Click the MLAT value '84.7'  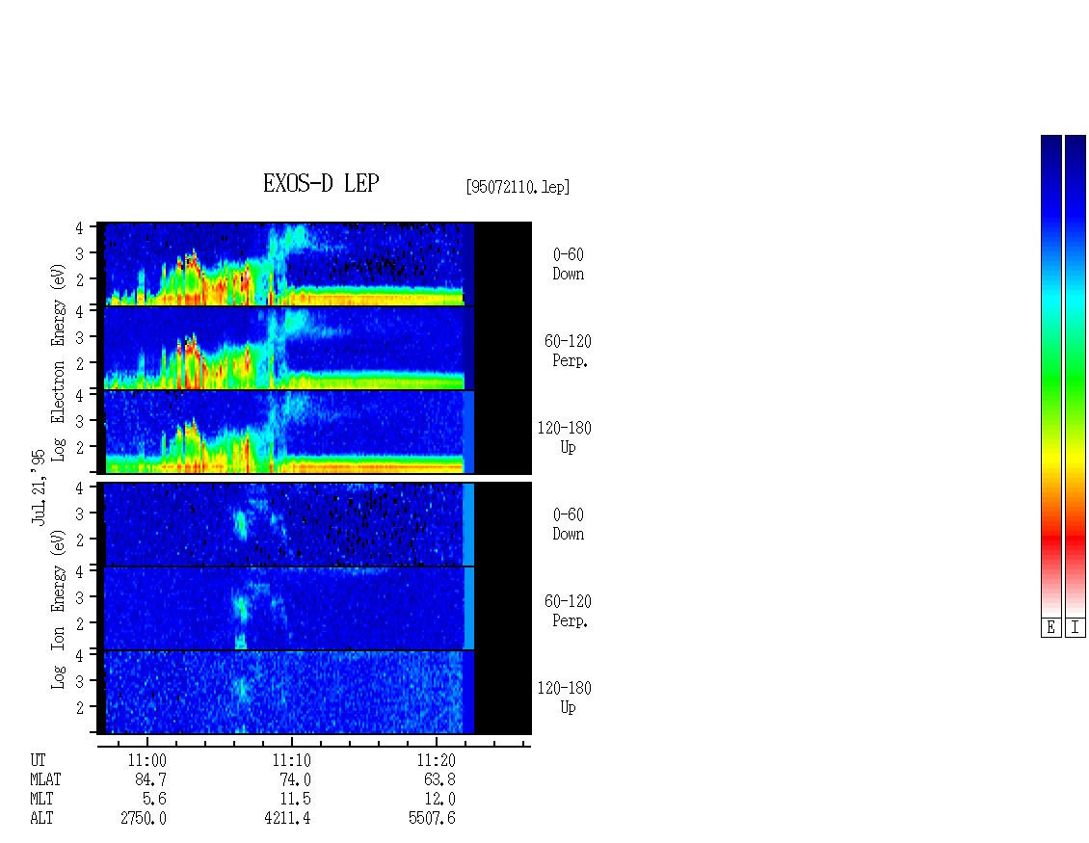click(151, 779)
